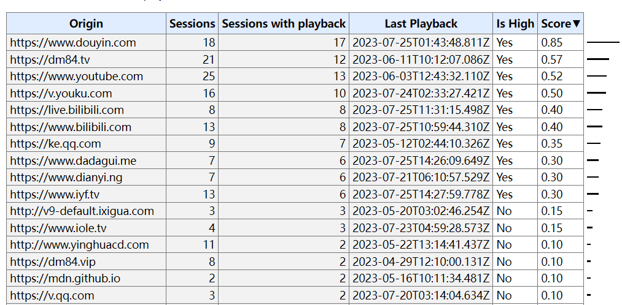Select the https://dm84.tv origin cell
622x305 pixels.
coord(86,60)
